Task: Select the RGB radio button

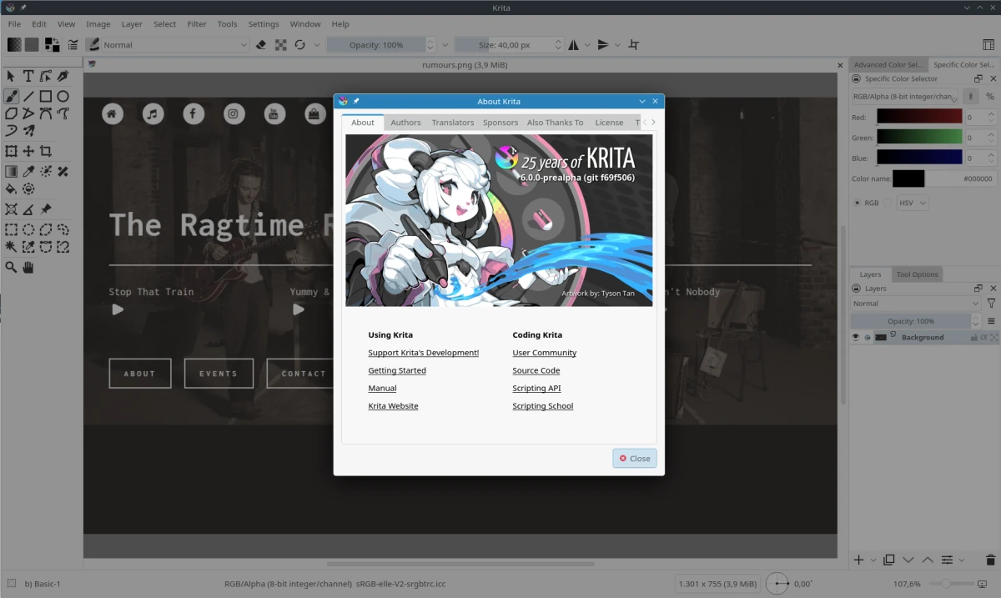Action: [857, 203]
